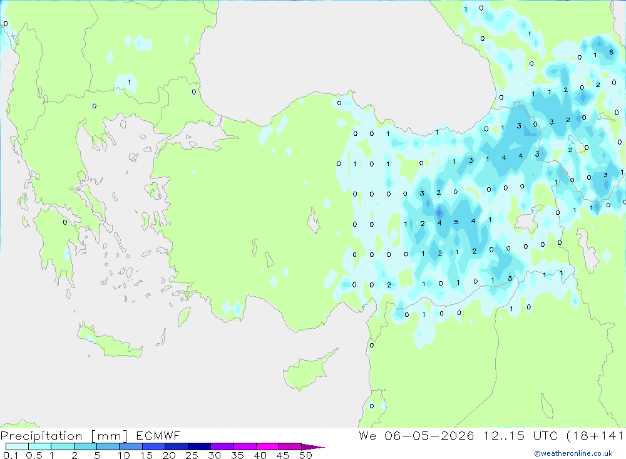Viewport: 626px width, 459px height.
Task: Select the 45–50 mm legend swatch
Action: click(x=290, y=446)
